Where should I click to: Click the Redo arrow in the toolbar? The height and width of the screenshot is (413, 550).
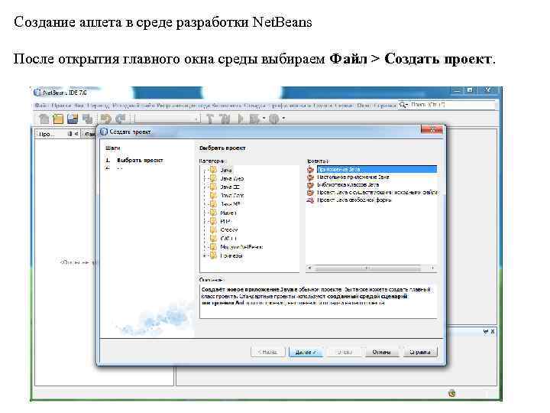pos(121,119)
